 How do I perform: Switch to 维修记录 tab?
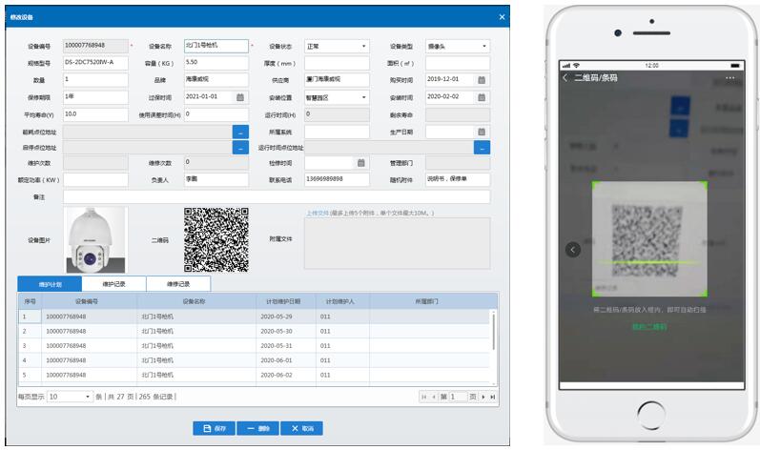[178, 284]
